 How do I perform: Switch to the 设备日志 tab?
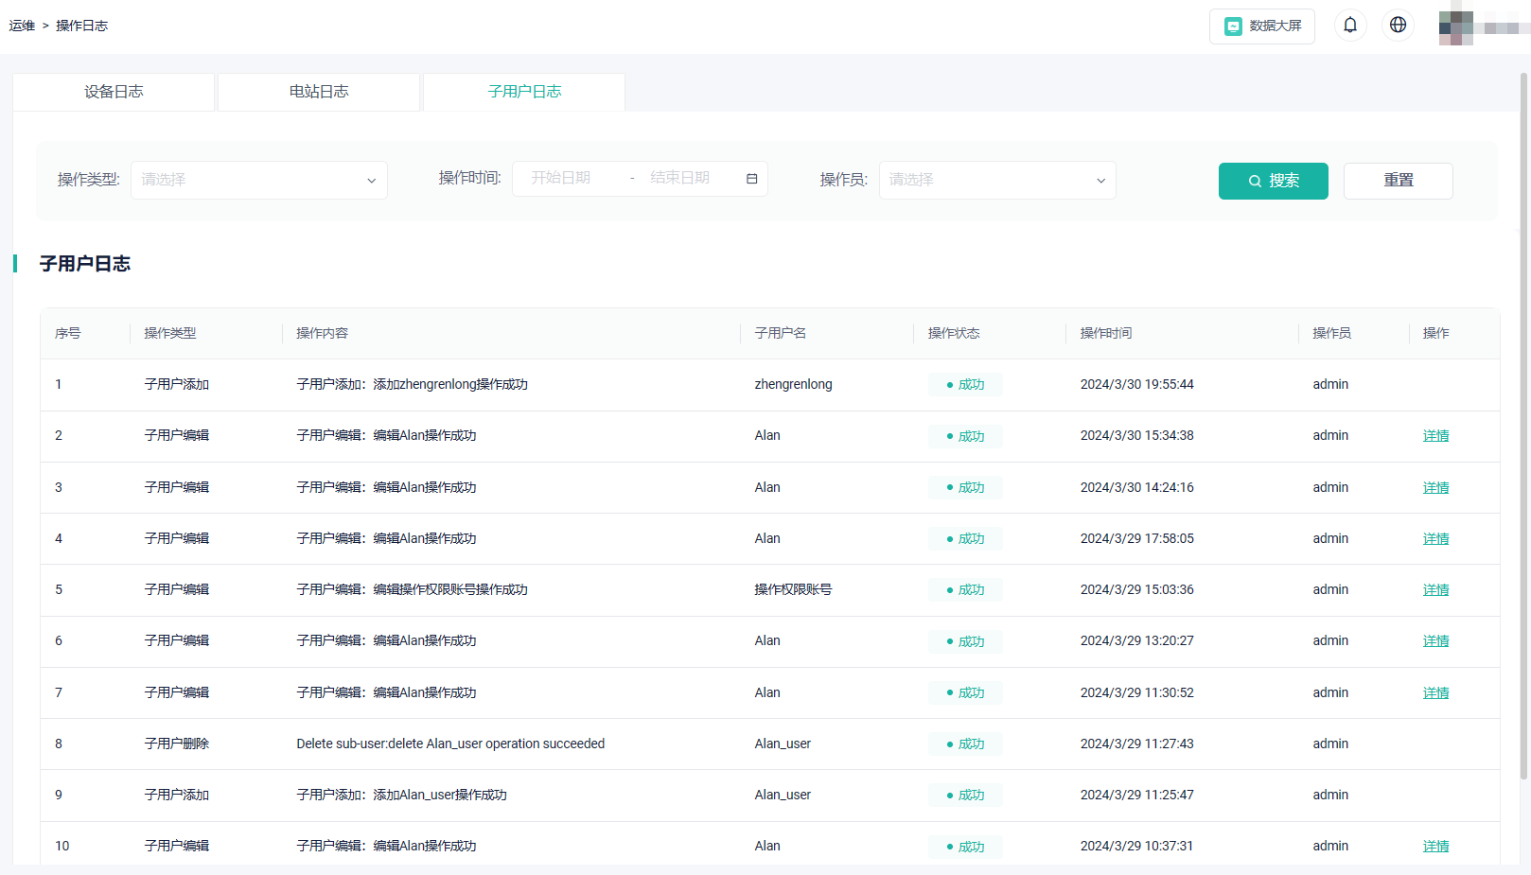click(x=113, y=91)
